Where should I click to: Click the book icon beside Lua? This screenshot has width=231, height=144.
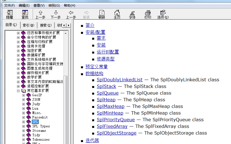pyautogui.click(x=29, y=108)
